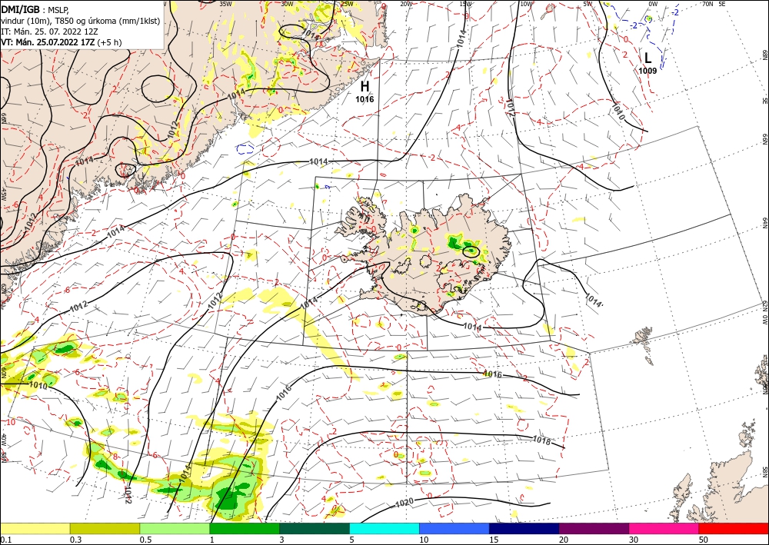769x545 pixels.
Task: Click the 30W longitude label
Action: pyautogui.click(x=288, y=3)
